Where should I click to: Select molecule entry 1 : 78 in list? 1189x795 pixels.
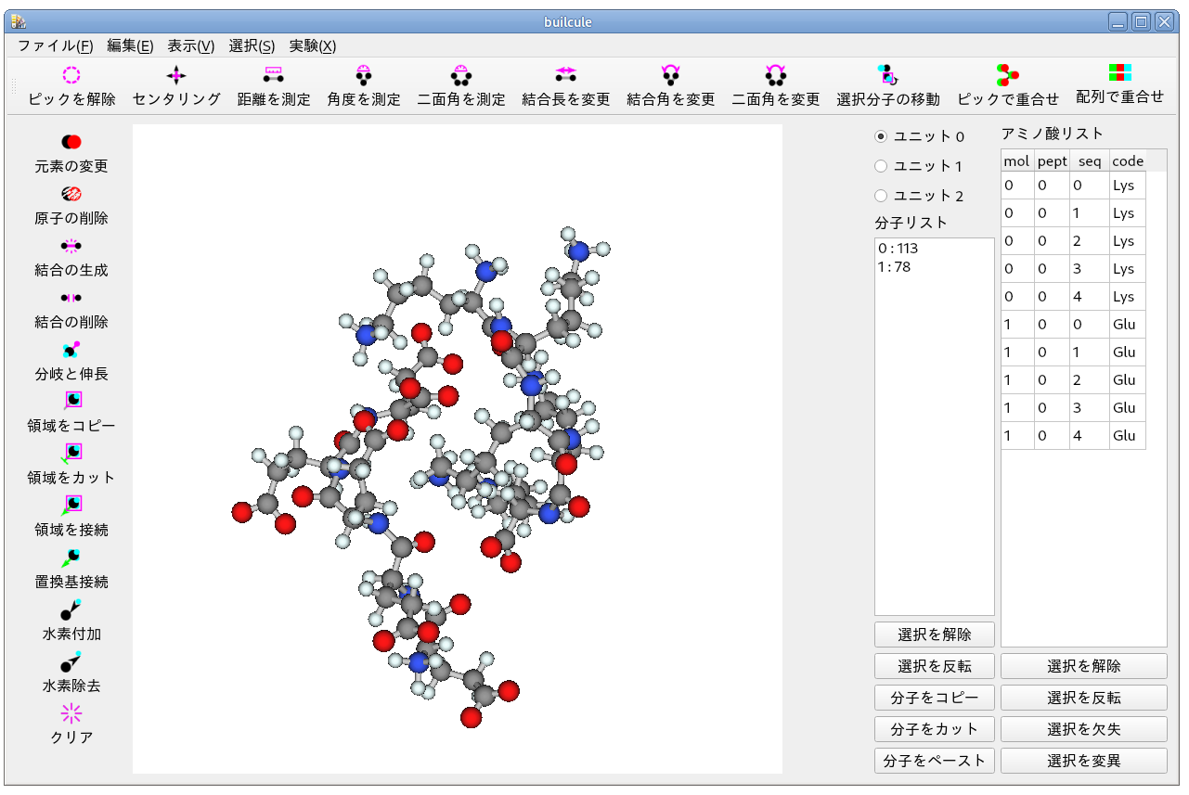click(x=895, y=267)
